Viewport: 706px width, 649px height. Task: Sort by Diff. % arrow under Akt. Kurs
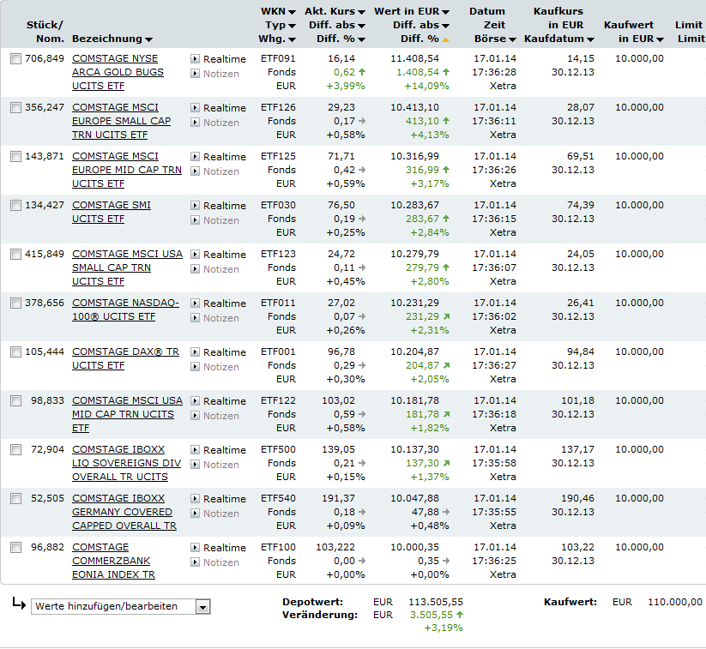(361, 40)
